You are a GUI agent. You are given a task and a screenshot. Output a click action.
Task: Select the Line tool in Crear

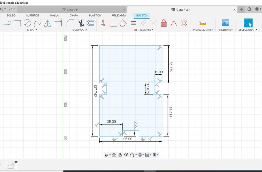7,23
